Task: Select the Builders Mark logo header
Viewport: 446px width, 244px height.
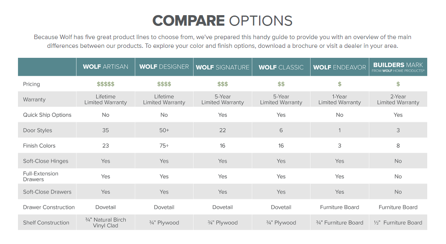Action: click(x=398, y=67)
